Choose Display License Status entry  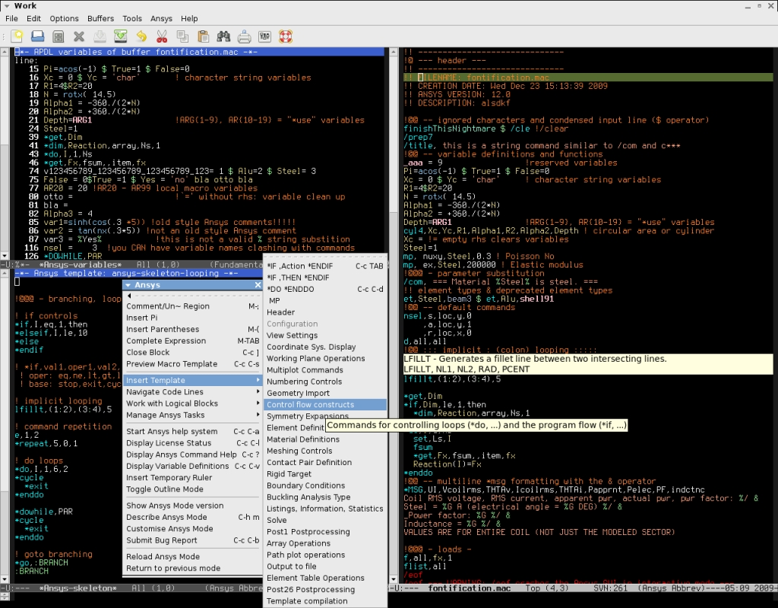tap(192, 443)
